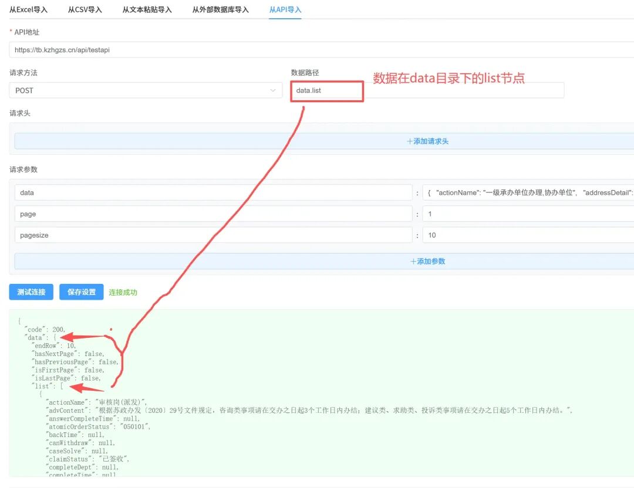The width and height of the screenshot is (634, 488).
Task: Click the 'pagesize' parameter name field
Action: [214, 235]
